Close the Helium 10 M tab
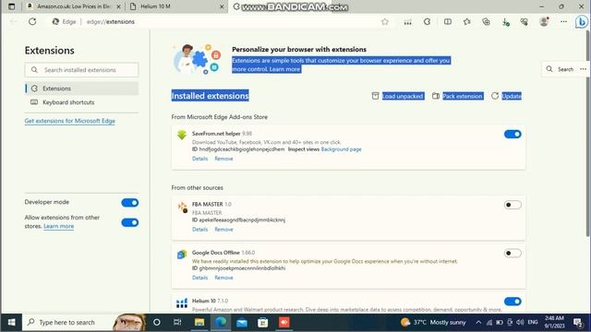 click(222, 6)
